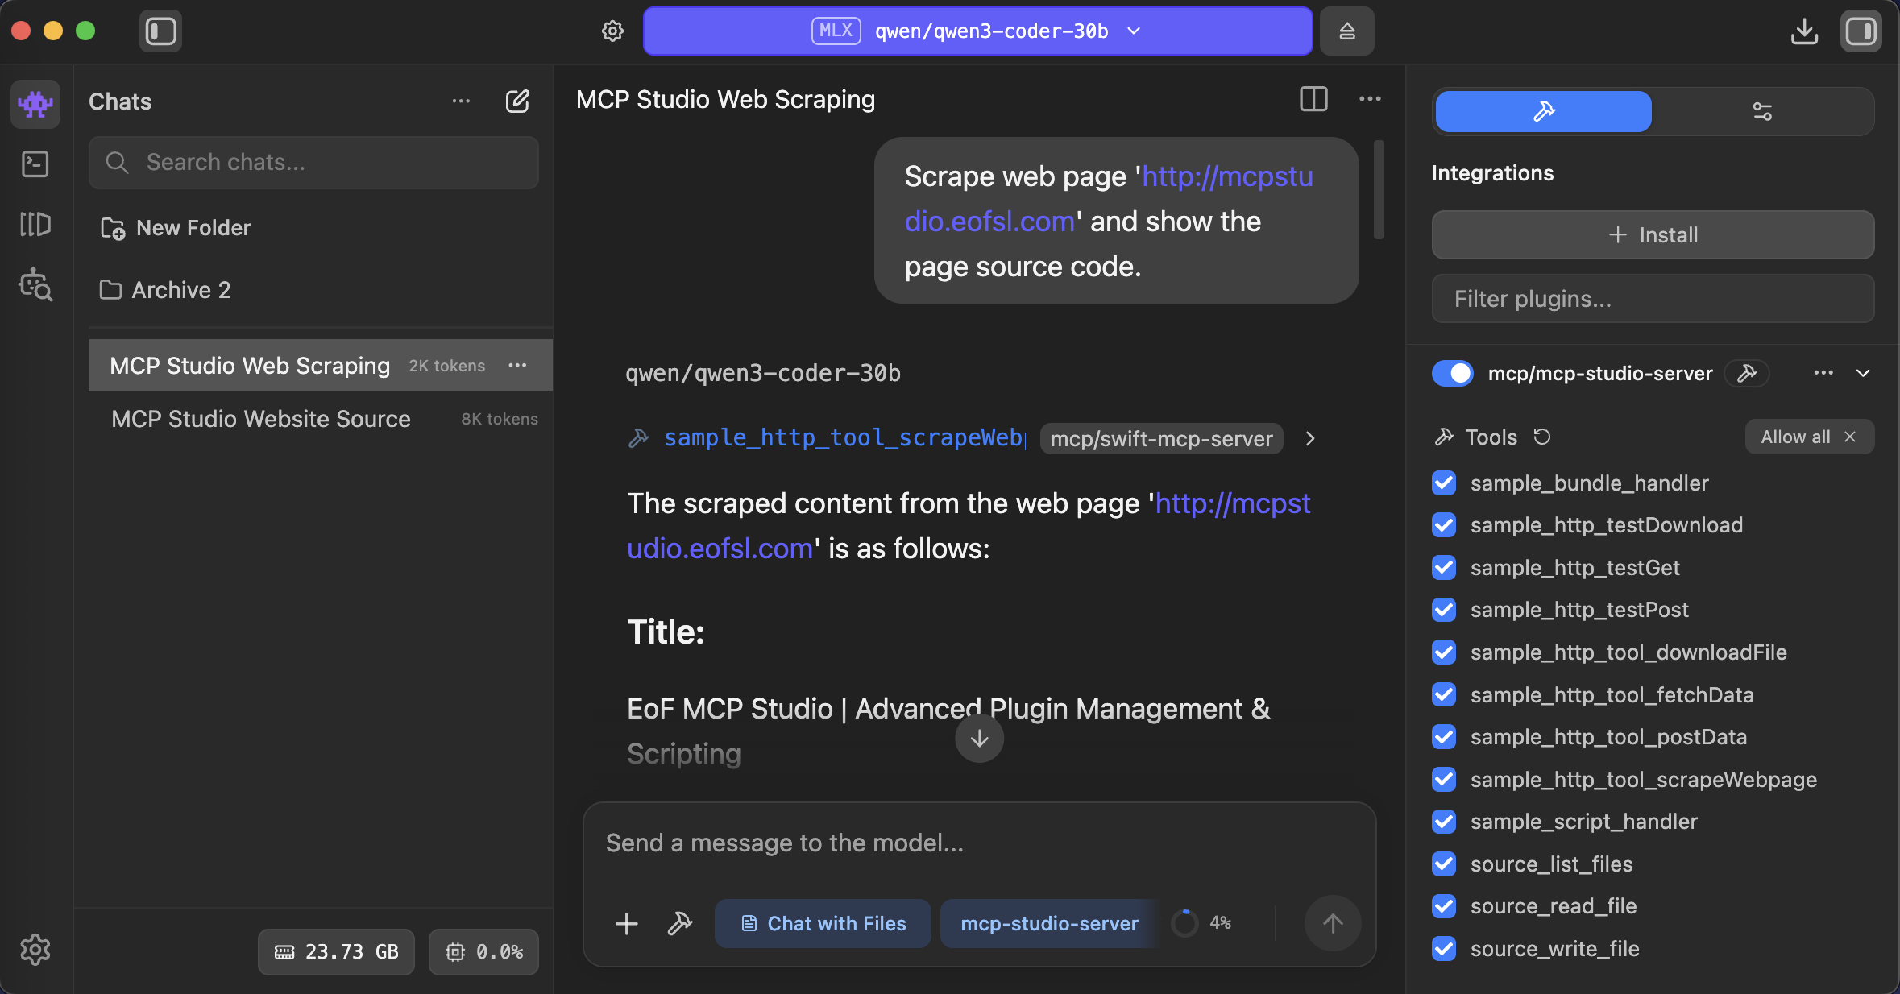The width and height of the screenshot is (1900, 994).
Task: Toggle the mcp/mcp-studio-server integration switch
Action: [1452, 373]
